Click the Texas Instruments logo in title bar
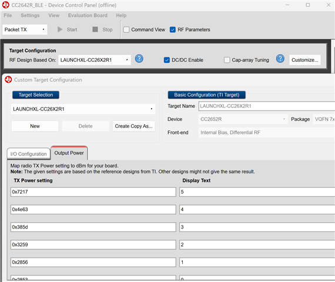This screenshot has height=282, width=335. pos(6,5)
